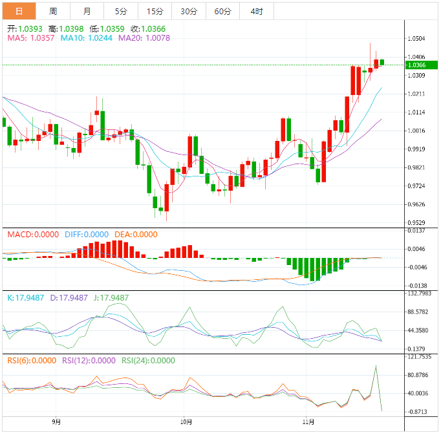Click the 10月 marker on time axis
The height and width of the screenshot is (437, 441).
pyautogui.click(x=186, y=422)
